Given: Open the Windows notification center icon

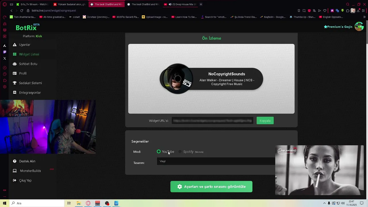Looking at the screenshot, I should pos(362,203).
